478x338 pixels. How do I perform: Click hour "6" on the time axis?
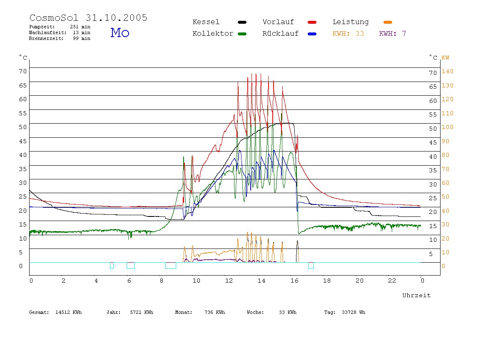pyautogui.click(x=129, y=281)
